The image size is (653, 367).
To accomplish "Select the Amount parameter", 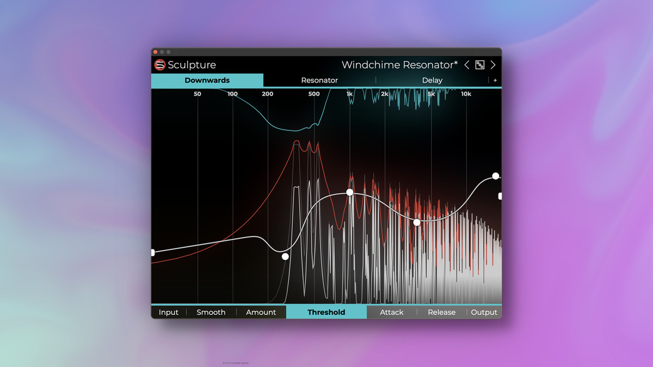I will click(261, 312).
